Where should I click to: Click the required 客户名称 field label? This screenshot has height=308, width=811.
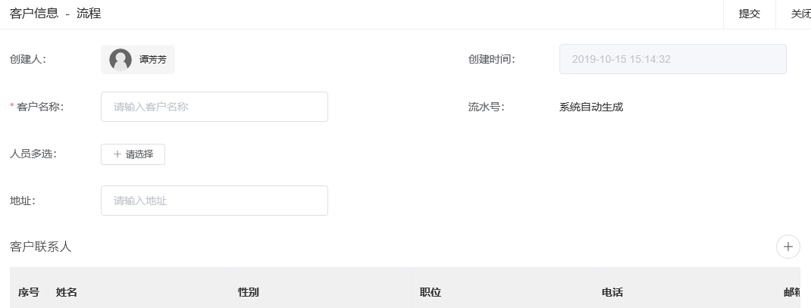click(39, 107)
